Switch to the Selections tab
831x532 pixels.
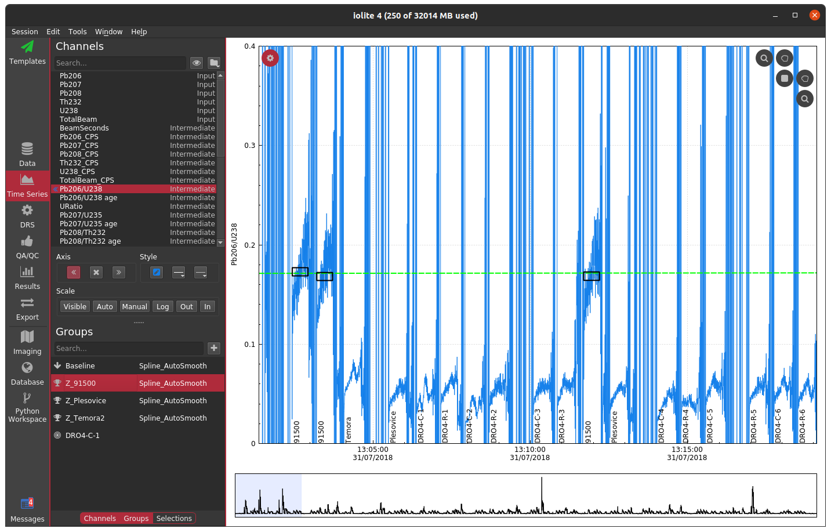(x=174, y=518)
